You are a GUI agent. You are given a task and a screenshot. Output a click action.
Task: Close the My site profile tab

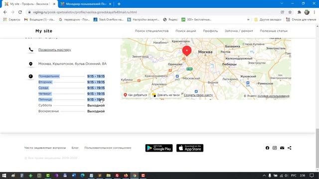54,4
